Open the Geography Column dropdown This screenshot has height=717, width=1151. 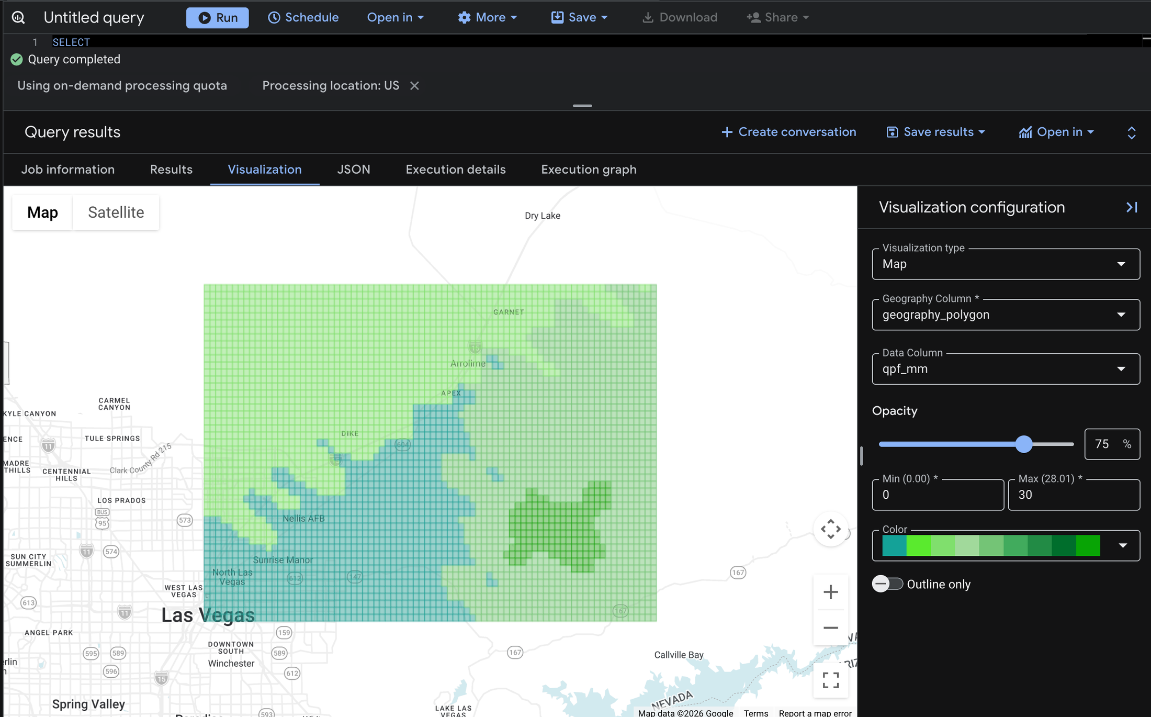tap(1006, 315)
